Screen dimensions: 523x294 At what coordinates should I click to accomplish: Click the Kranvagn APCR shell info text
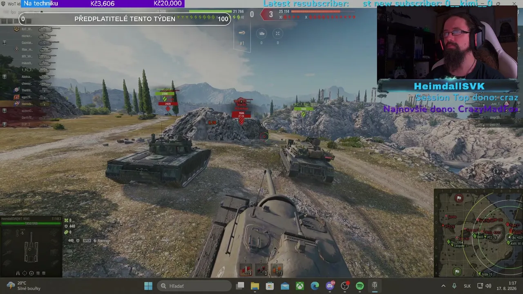(x=89, y=241)
